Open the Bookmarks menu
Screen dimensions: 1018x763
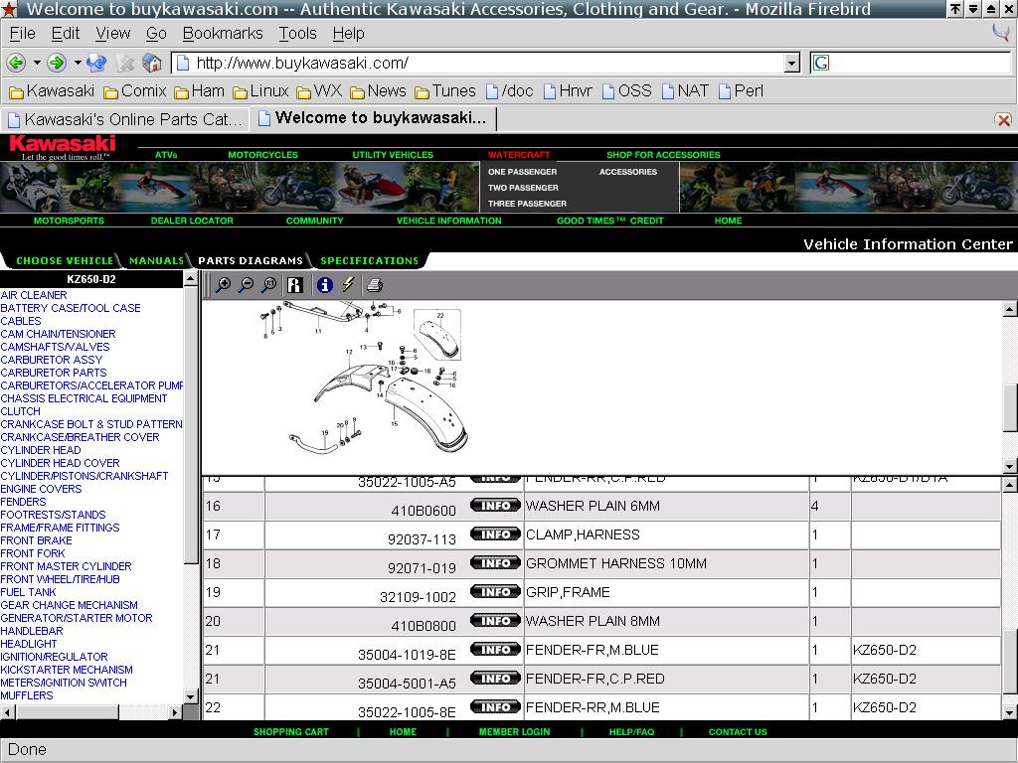pos(223,33)
